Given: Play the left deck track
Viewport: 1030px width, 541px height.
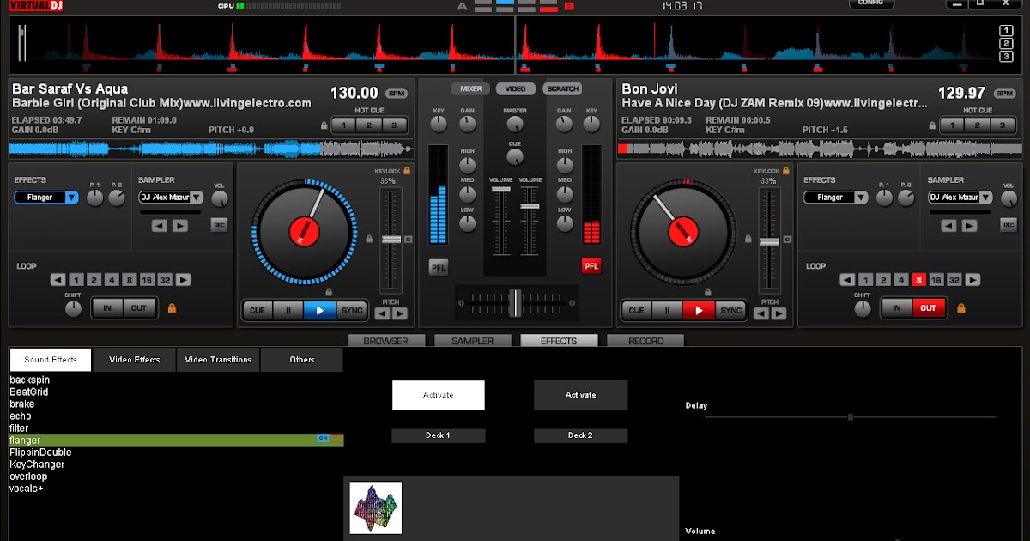Looking at the screenshot, I should click(319, 310).
